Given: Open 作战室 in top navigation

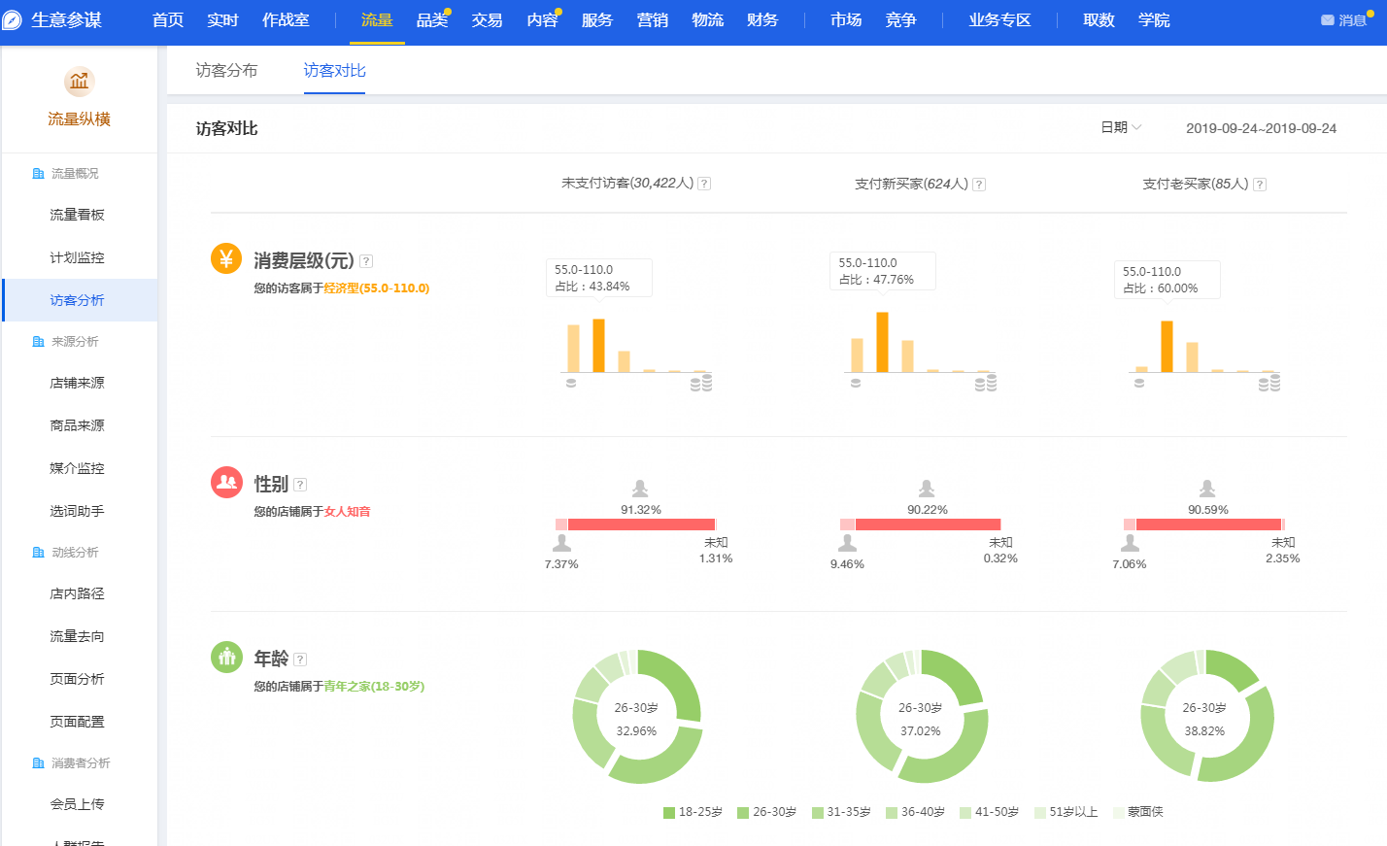Looking at the screenshot, I should (x=286, y=20).
